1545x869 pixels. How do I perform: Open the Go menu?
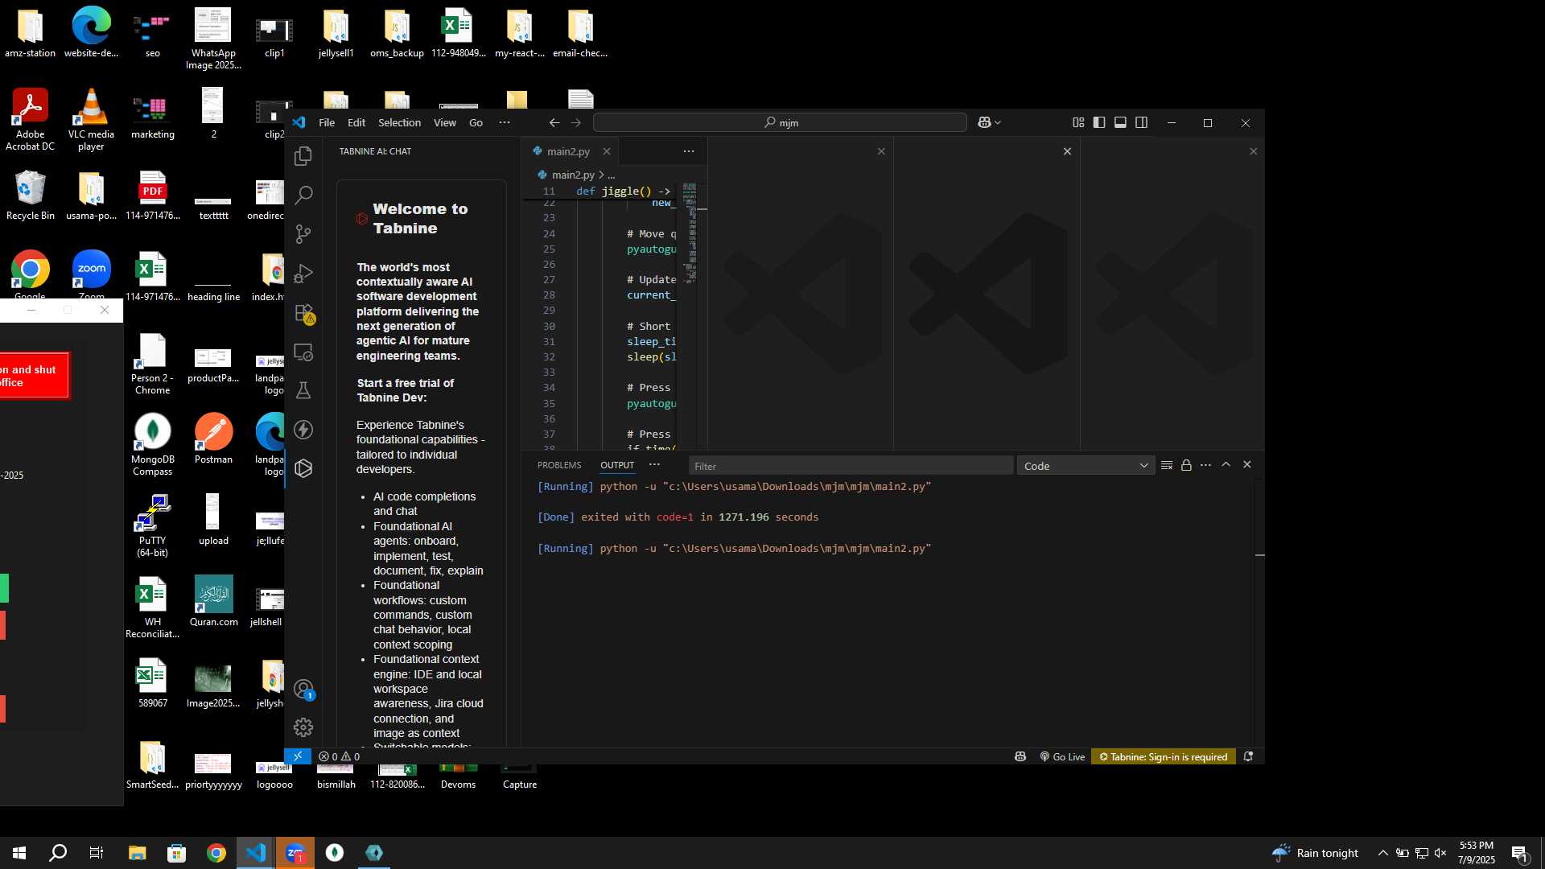click(x=476, y=122)
